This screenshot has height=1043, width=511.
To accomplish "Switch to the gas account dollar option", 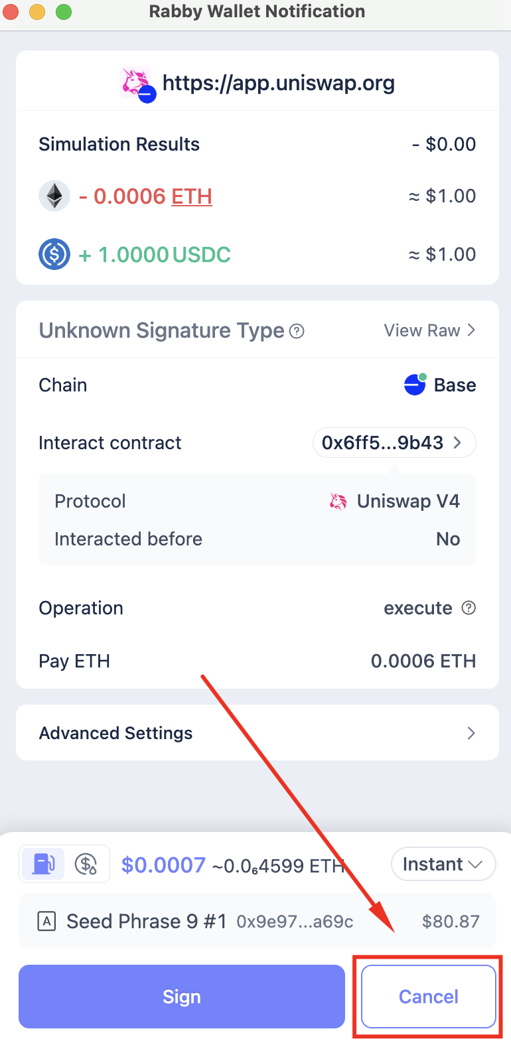I will click(86, 864).
